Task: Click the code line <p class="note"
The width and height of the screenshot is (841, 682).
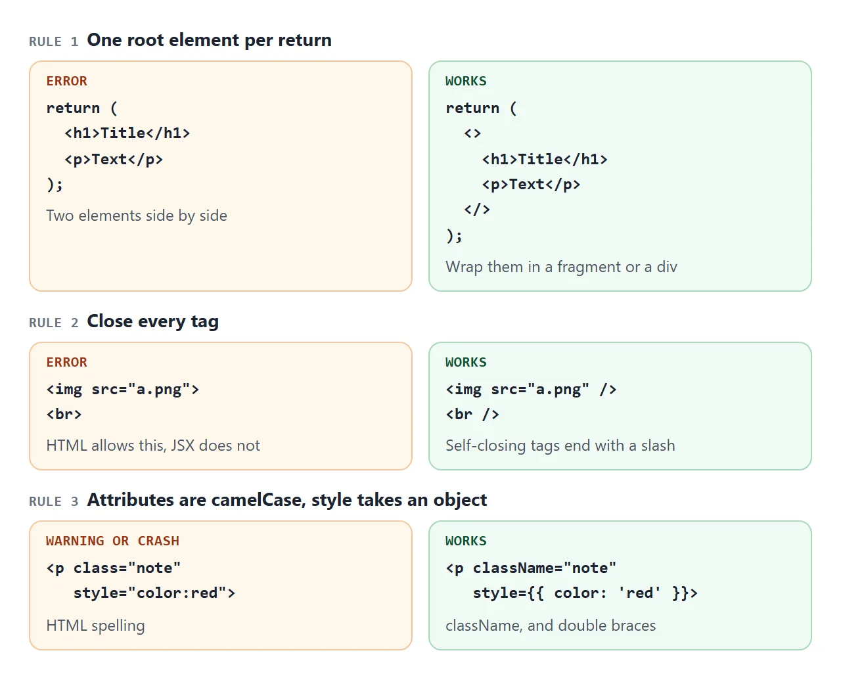Action: tap(114, 568)
